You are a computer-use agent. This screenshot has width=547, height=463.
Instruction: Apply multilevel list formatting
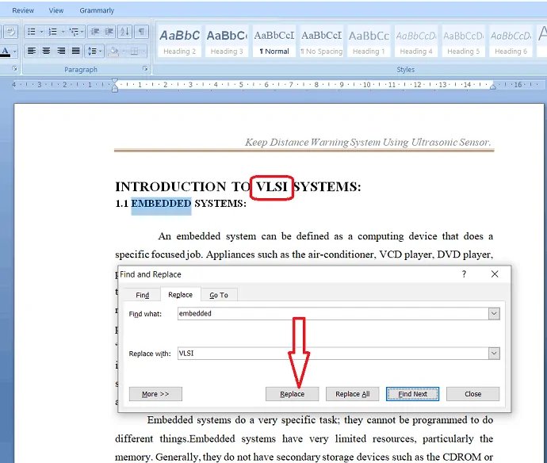pyautogui.click(x=74, y=32)
